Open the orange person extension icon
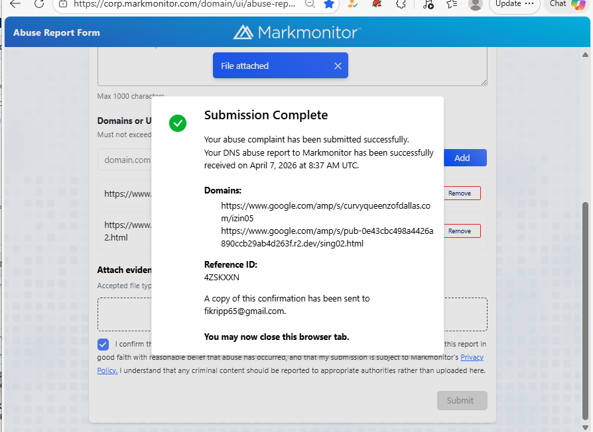Image resolution: width=593 pixels, height=432 pixels. pyautogui.click(x=352, y=4)
